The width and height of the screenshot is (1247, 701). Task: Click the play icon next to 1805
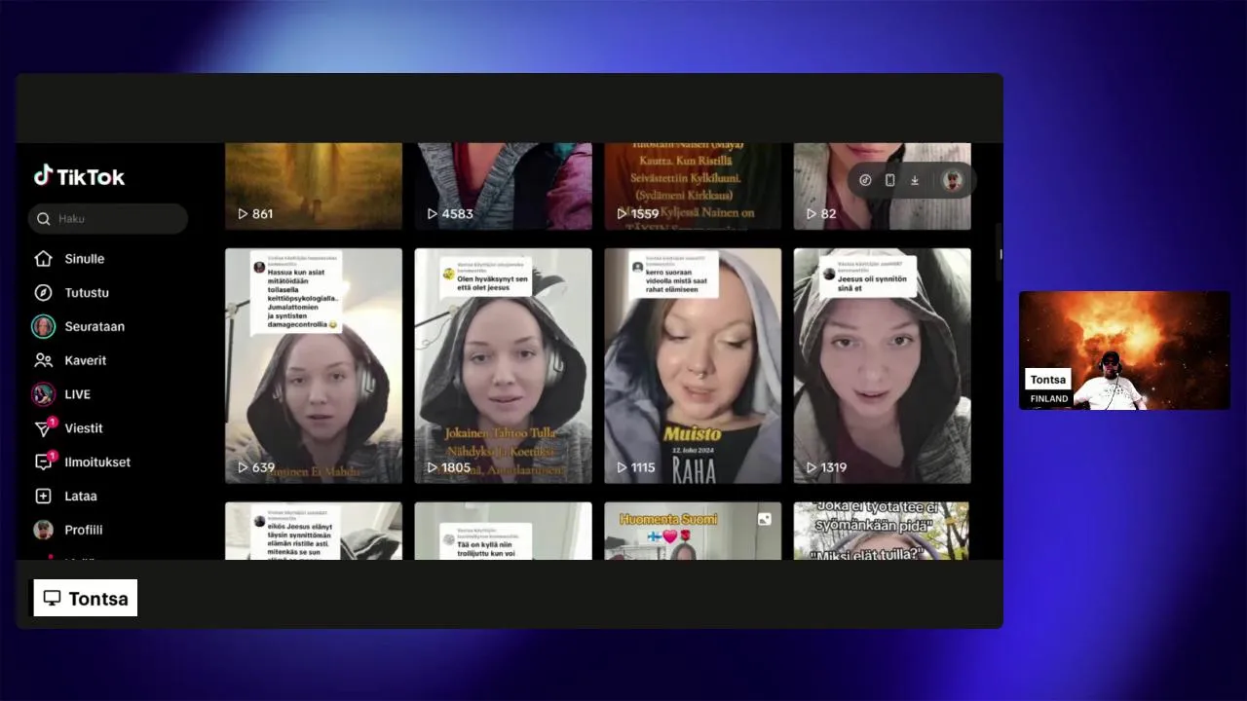(x=432, y=467)
